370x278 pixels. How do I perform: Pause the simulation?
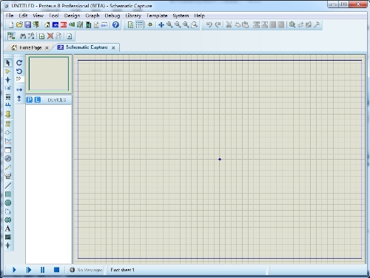pos(42,270)
